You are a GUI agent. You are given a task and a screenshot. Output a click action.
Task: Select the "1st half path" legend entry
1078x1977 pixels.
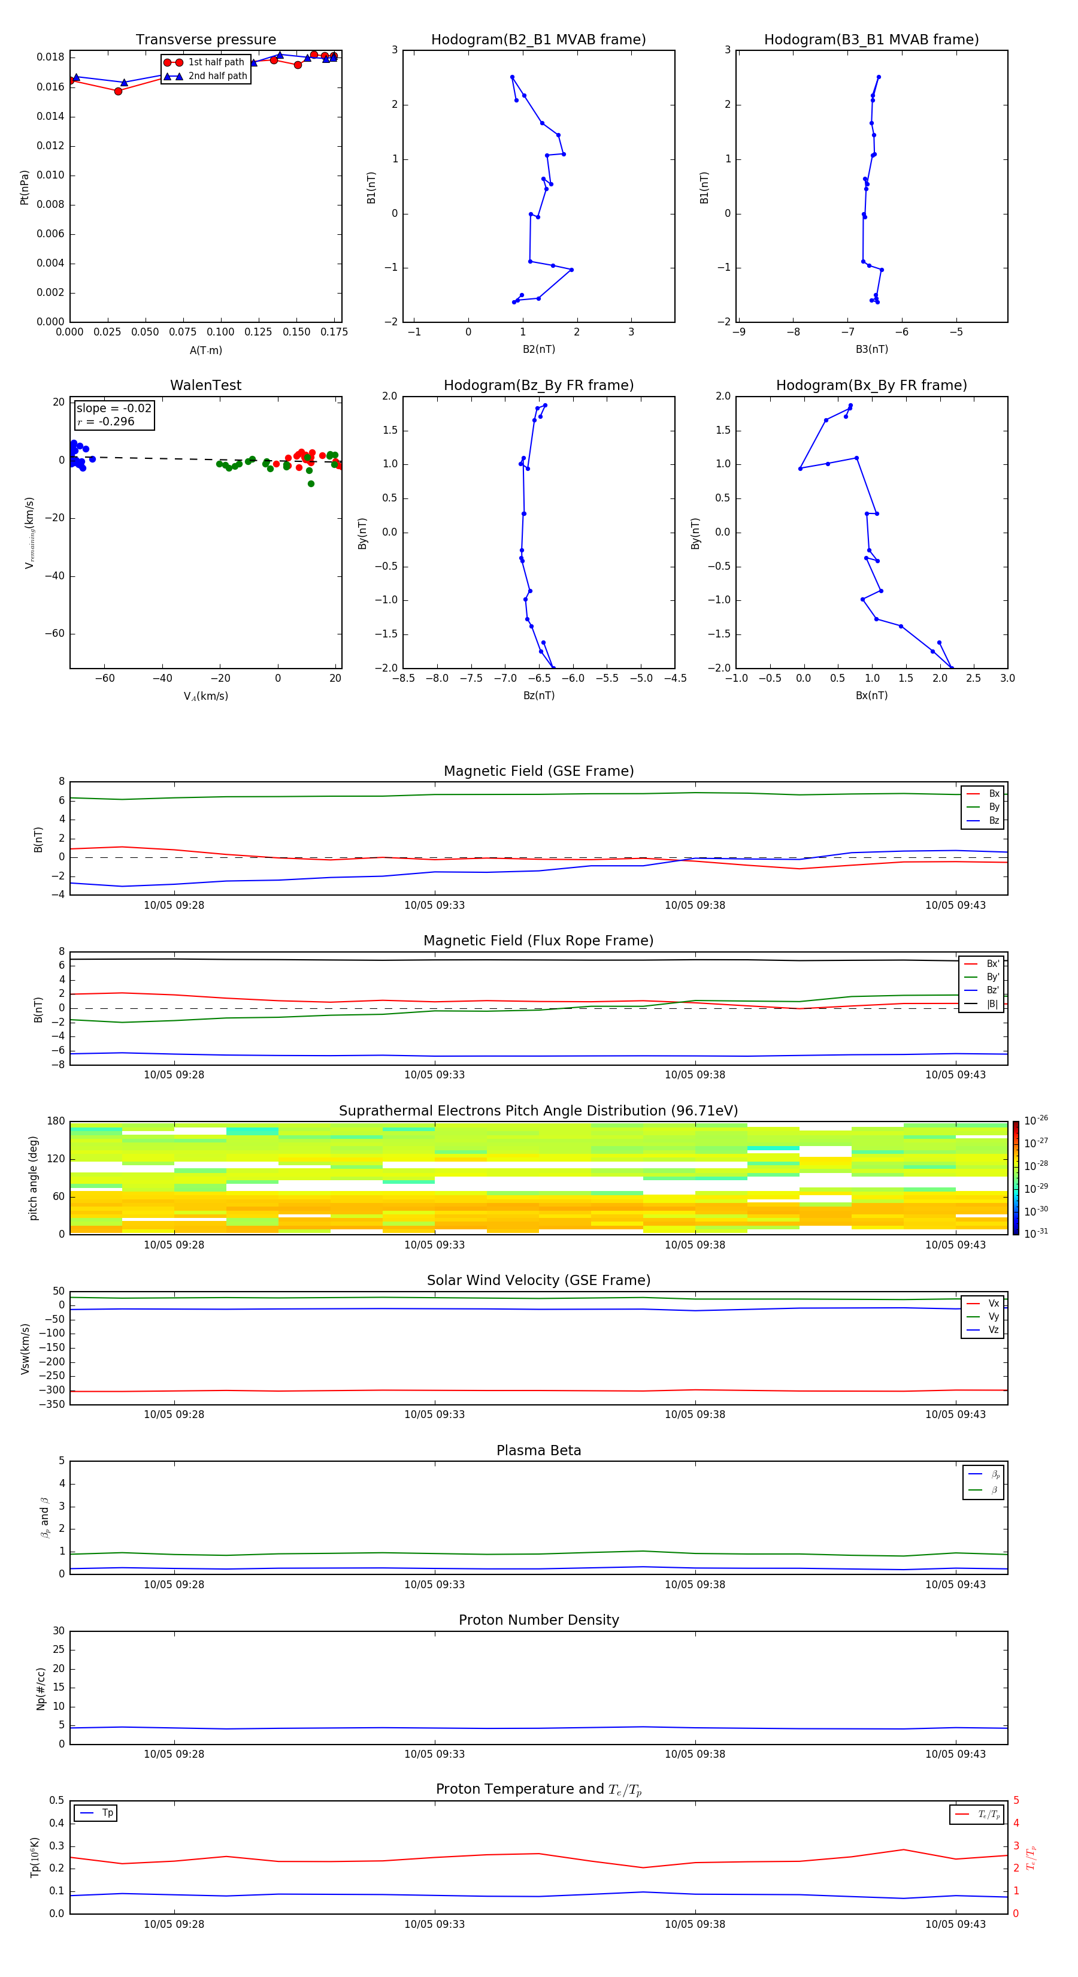pos(205,62)
